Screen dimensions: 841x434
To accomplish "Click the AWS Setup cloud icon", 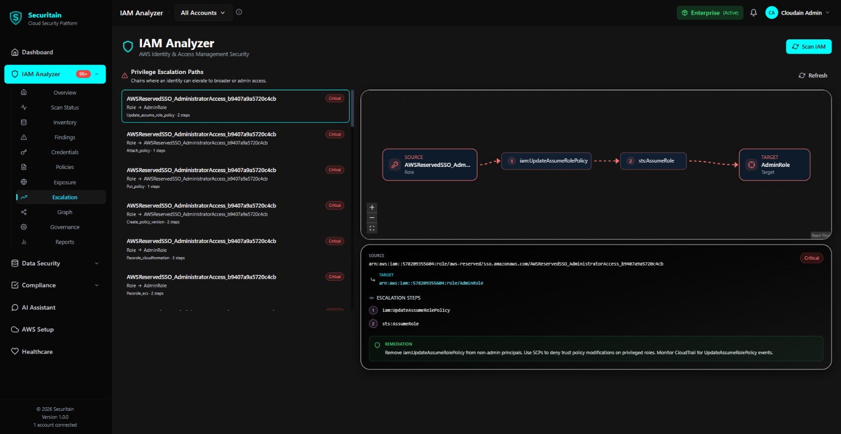I will coord(15,330).
